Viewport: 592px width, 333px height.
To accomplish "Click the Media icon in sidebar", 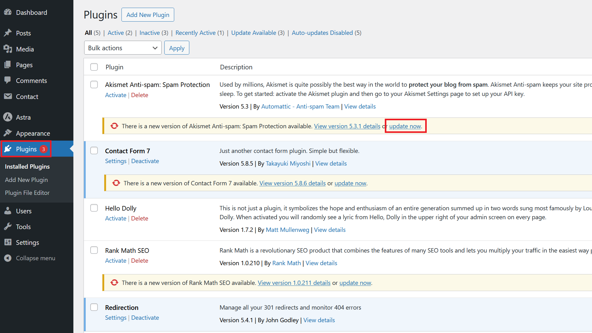I will (x=8, y=49).
